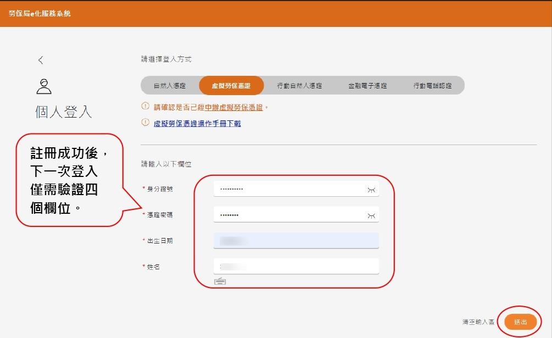Click the warning icon beside 請確認是否已經申辦
The image size is (552, 338).
pyautogui.click(x=145, y=106)
